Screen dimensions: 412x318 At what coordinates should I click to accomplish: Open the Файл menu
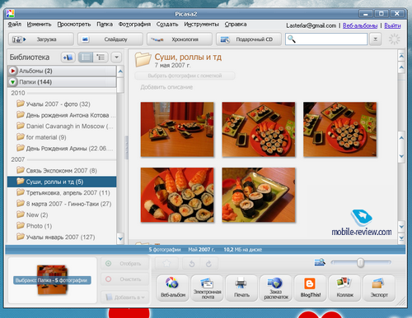[15, 25]
